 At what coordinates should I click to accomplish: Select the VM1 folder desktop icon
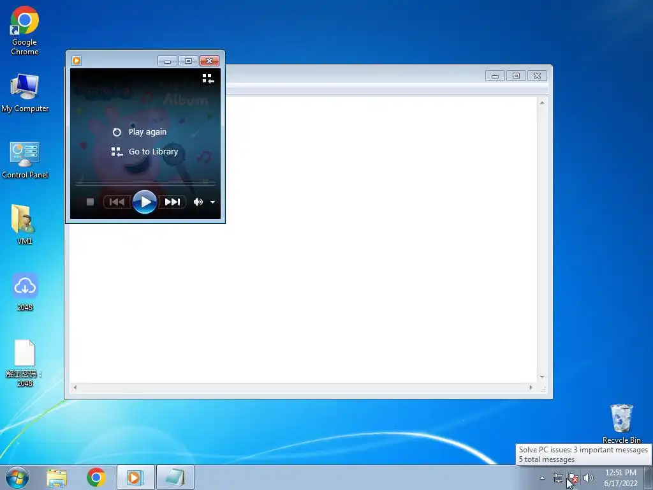point(24,224)
